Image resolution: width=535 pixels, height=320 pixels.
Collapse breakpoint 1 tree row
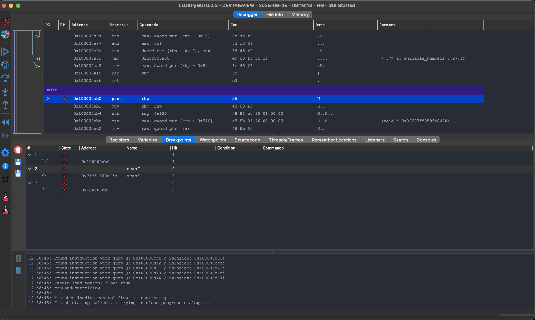pyautogui.click(x=30, y=155)
